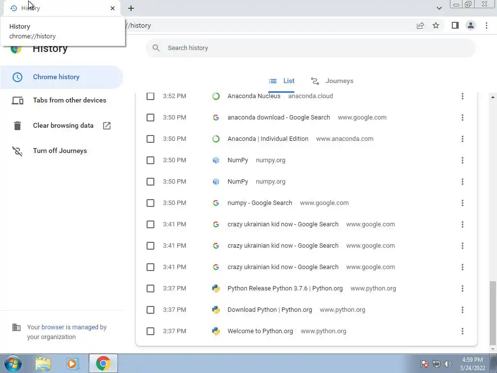Click the volume speaker tray icon
The height and width of the screenshot is (373, 497).
(448, 364)
